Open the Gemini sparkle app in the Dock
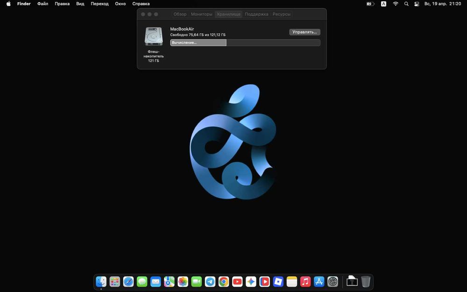 click(x=251, y=281)
